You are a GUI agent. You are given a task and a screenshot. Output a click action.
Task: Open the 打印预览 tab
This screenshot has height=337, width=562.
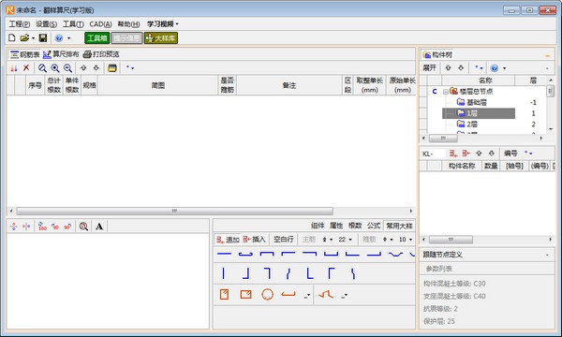click(x=101, y=54)
